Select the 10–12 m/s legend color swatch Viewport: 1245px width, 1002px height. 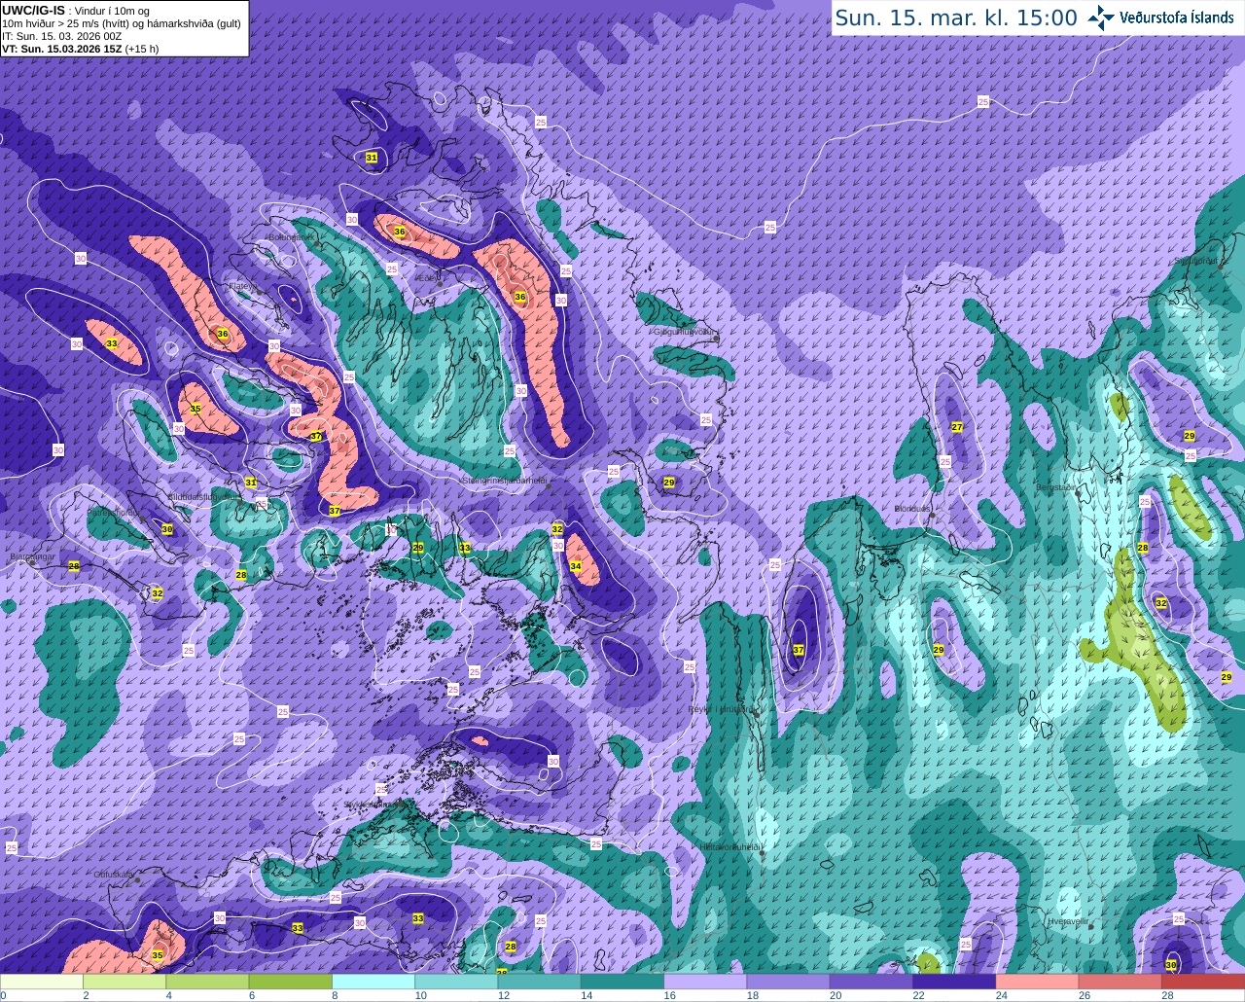[456, 982]
